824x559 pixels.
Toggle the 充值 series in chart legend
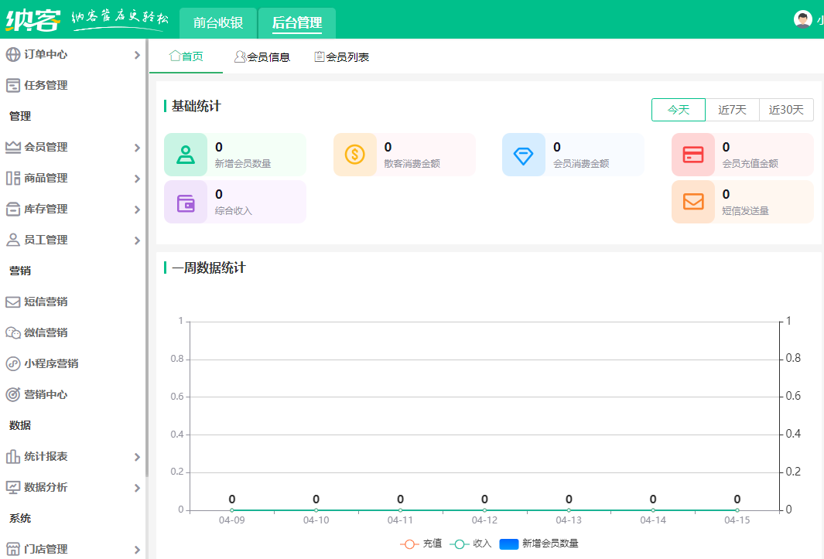(421, 544)
